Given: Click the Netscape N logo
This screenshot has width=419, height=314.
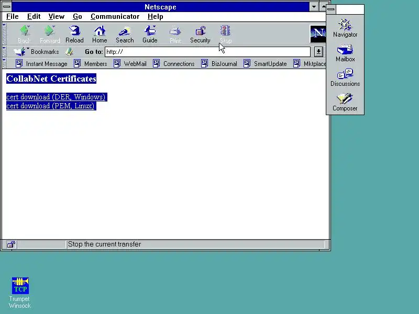Looking at the screenshot, I should pos(318,34).
